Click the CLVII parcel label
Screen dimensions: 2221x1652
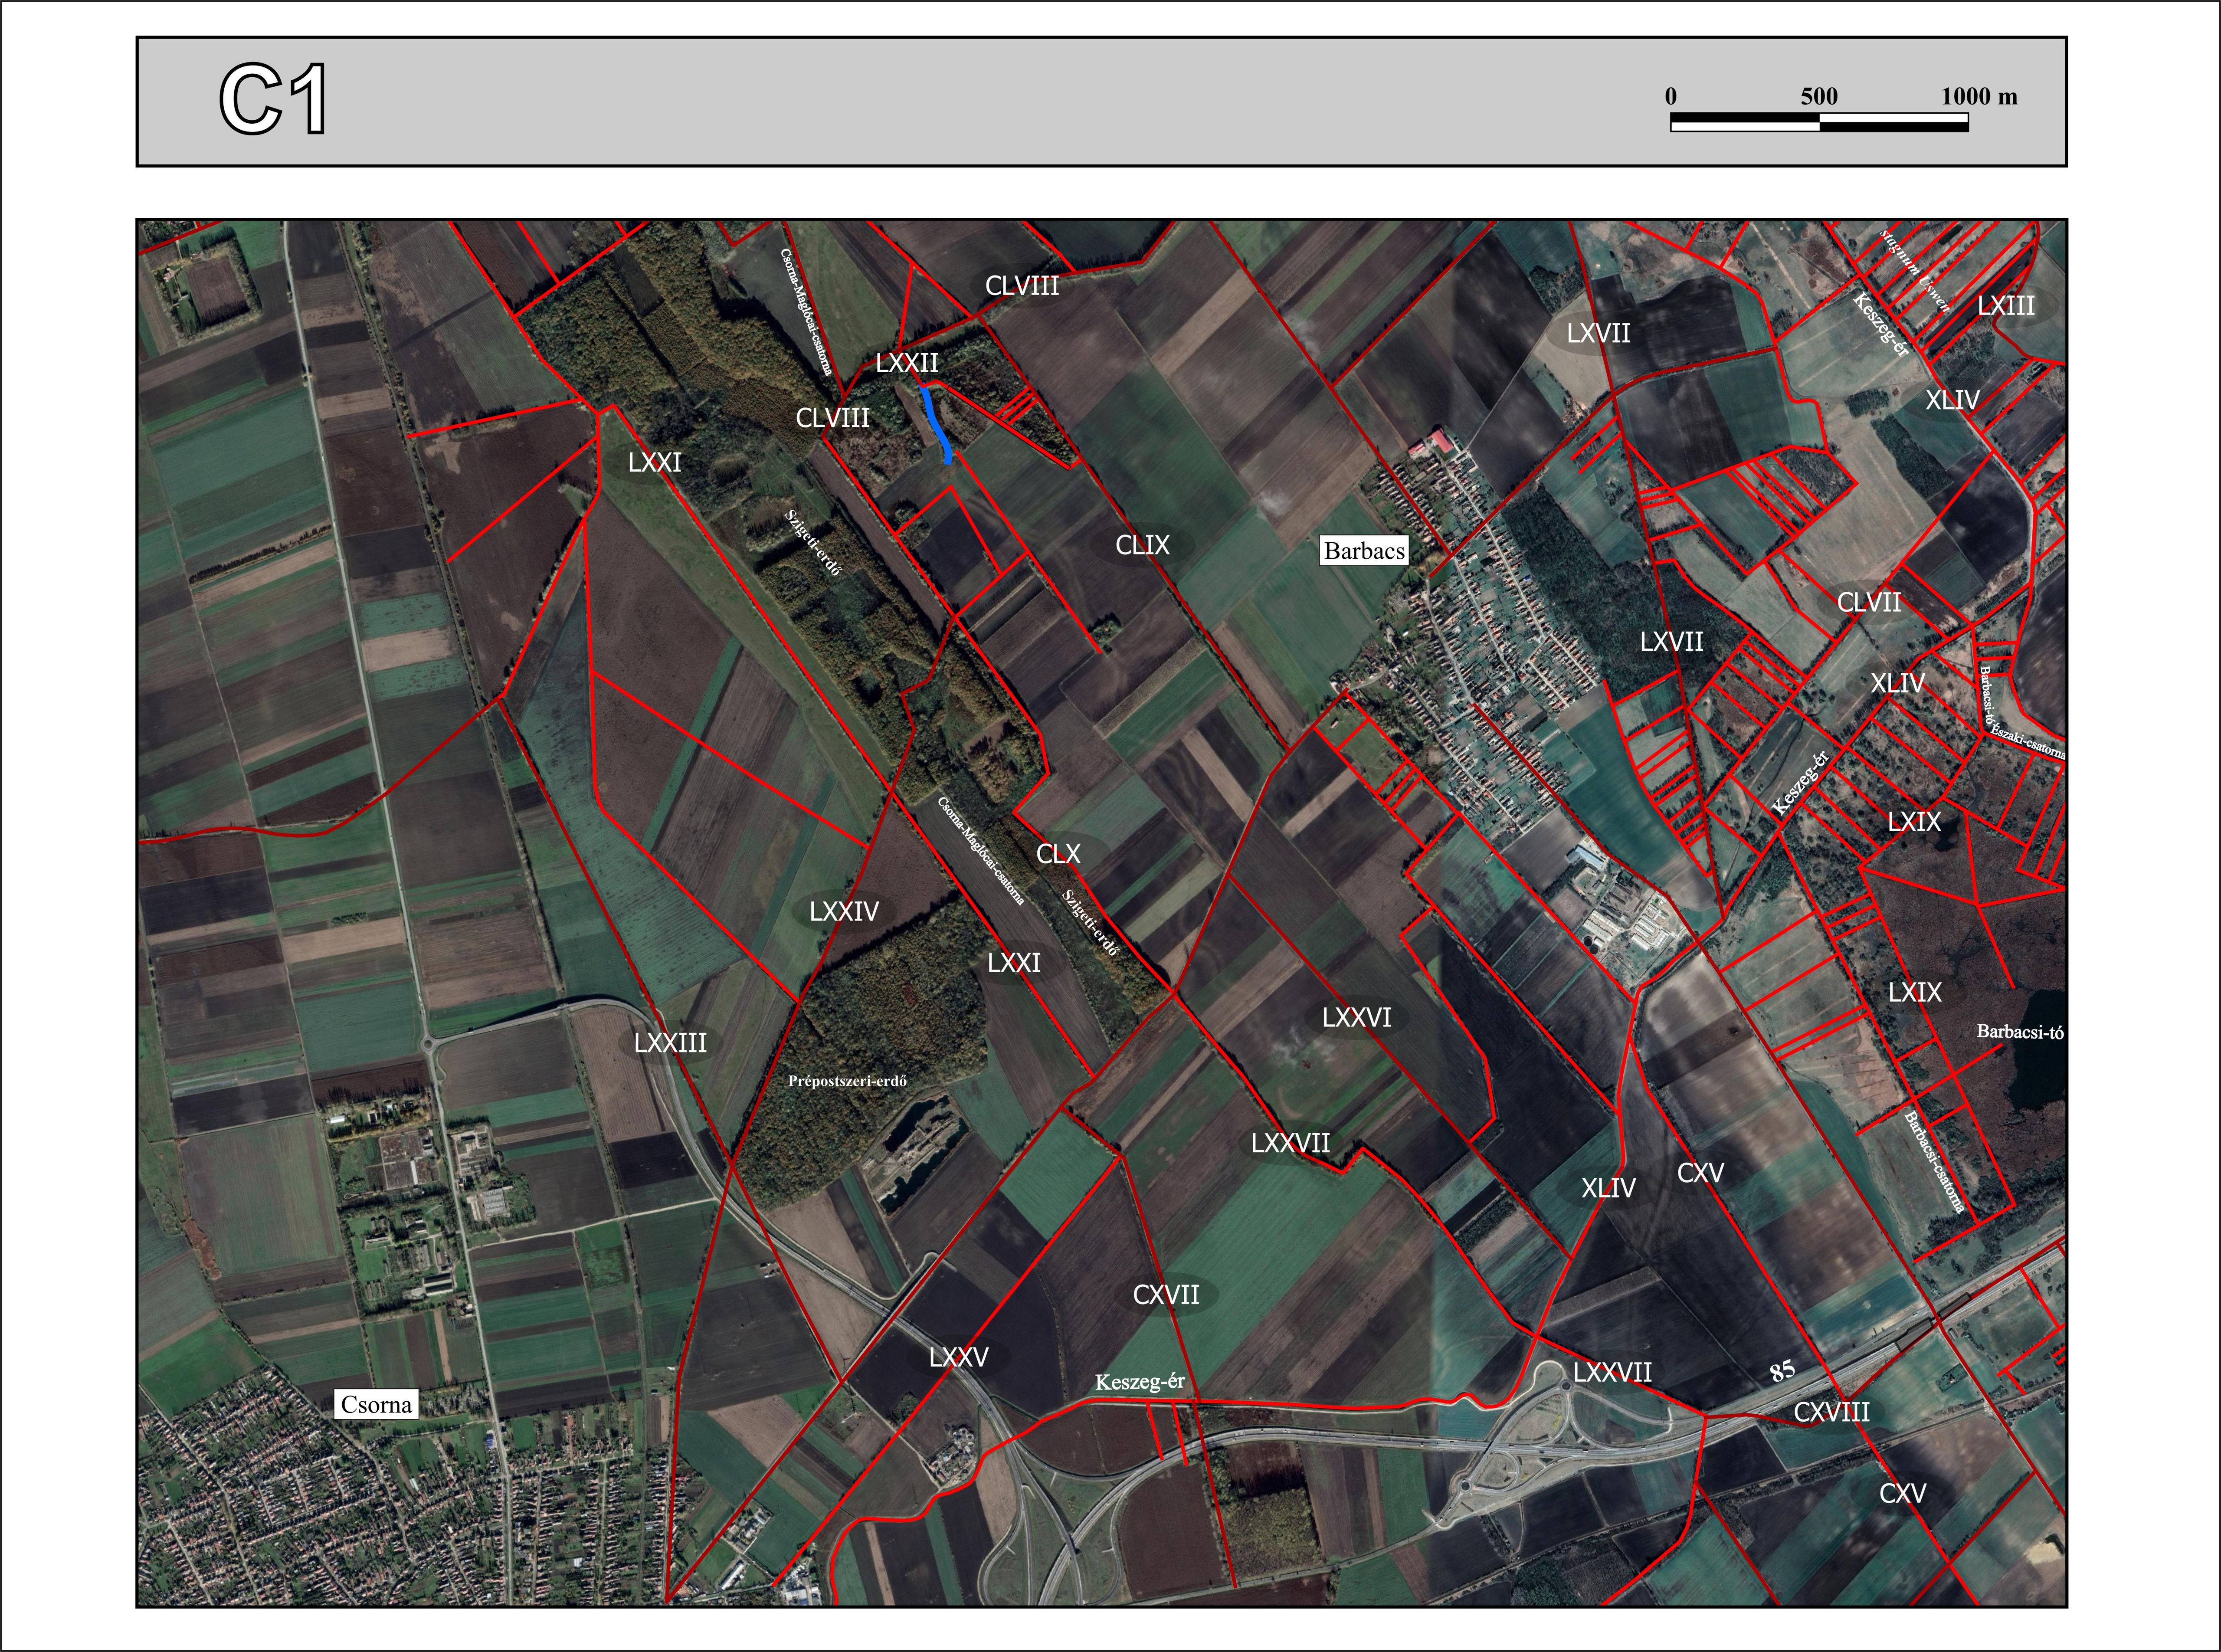coord(1869,603)
